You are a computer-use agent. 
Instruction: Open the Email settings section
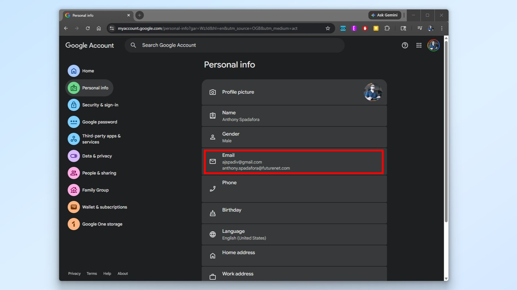point(294,161)
